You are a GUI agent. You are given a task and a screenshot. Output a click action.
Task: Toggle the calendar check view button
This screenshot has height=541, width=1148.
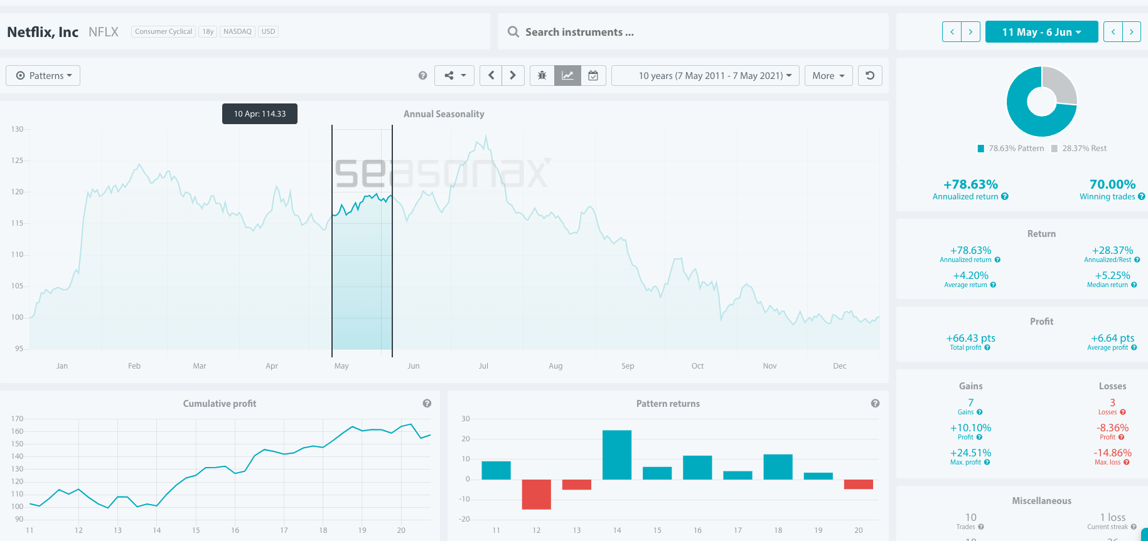pos(593,76)
